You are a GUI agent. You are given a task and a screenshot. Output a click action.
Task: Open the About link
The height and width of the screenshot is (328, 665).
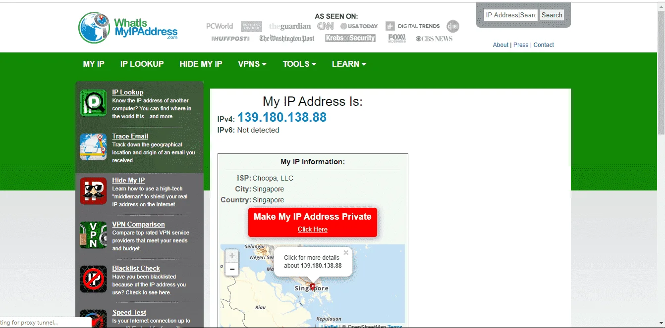tap(500, 45)
